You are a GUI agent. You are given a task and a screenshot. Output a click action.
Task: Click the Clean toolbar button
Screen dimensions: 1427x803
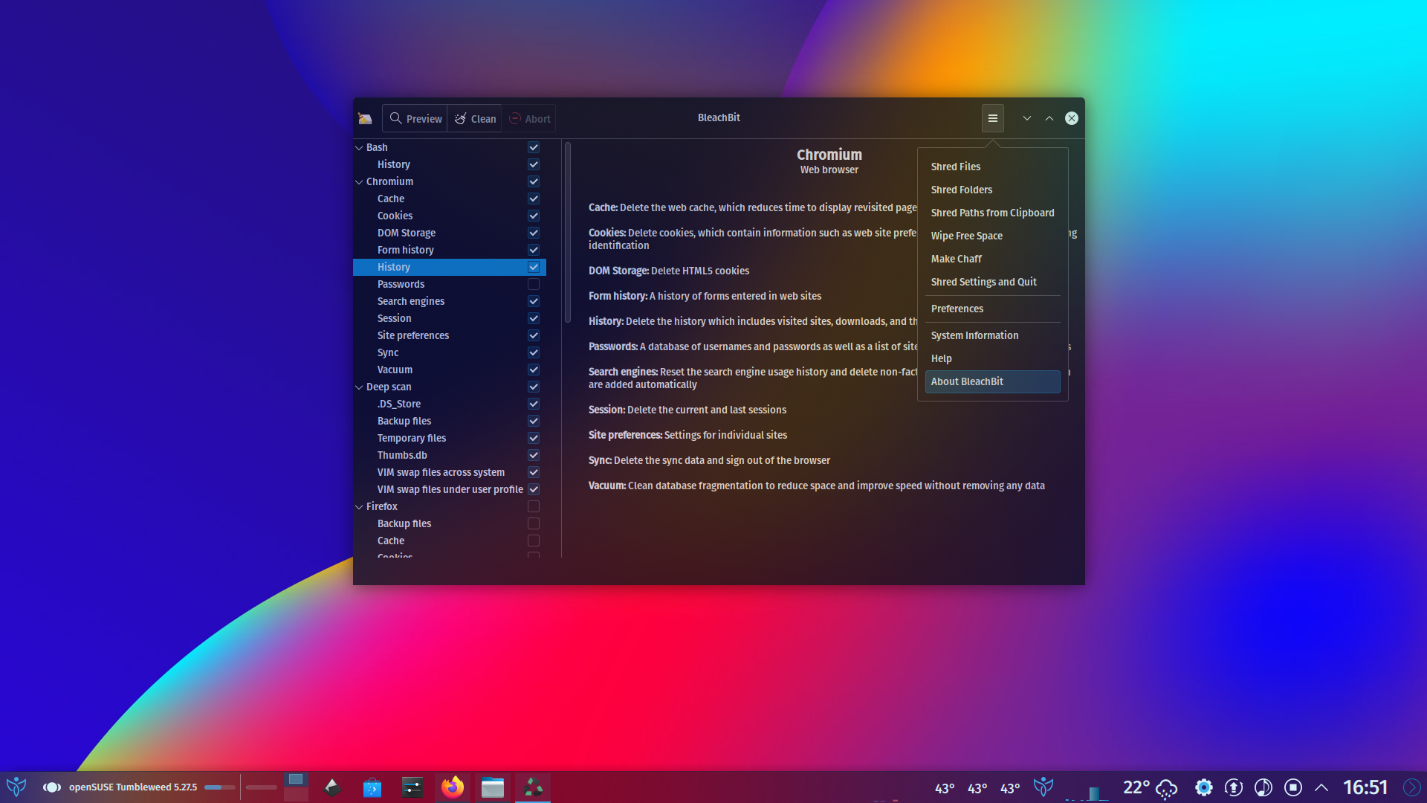[x=475, y=118]
